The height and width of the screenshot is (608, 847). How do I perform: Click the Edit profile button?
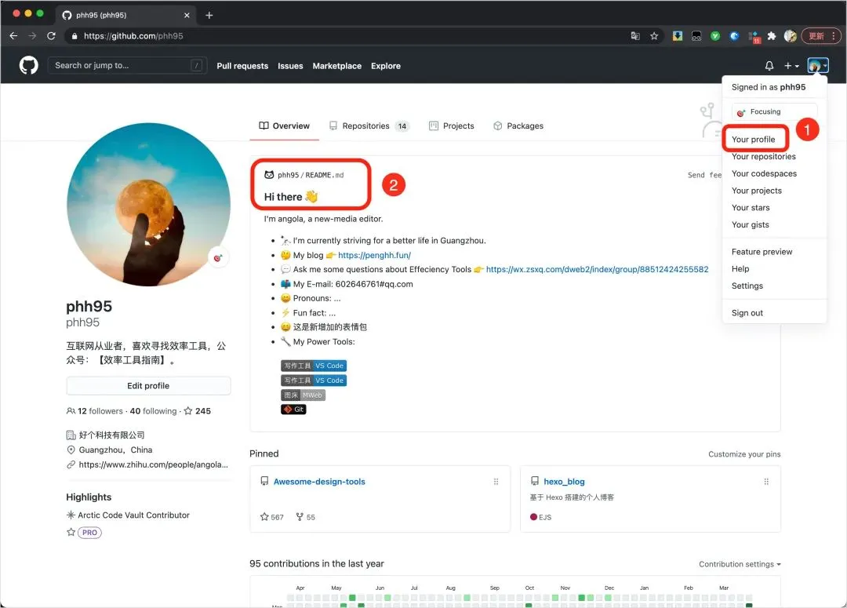pos(148,386)
